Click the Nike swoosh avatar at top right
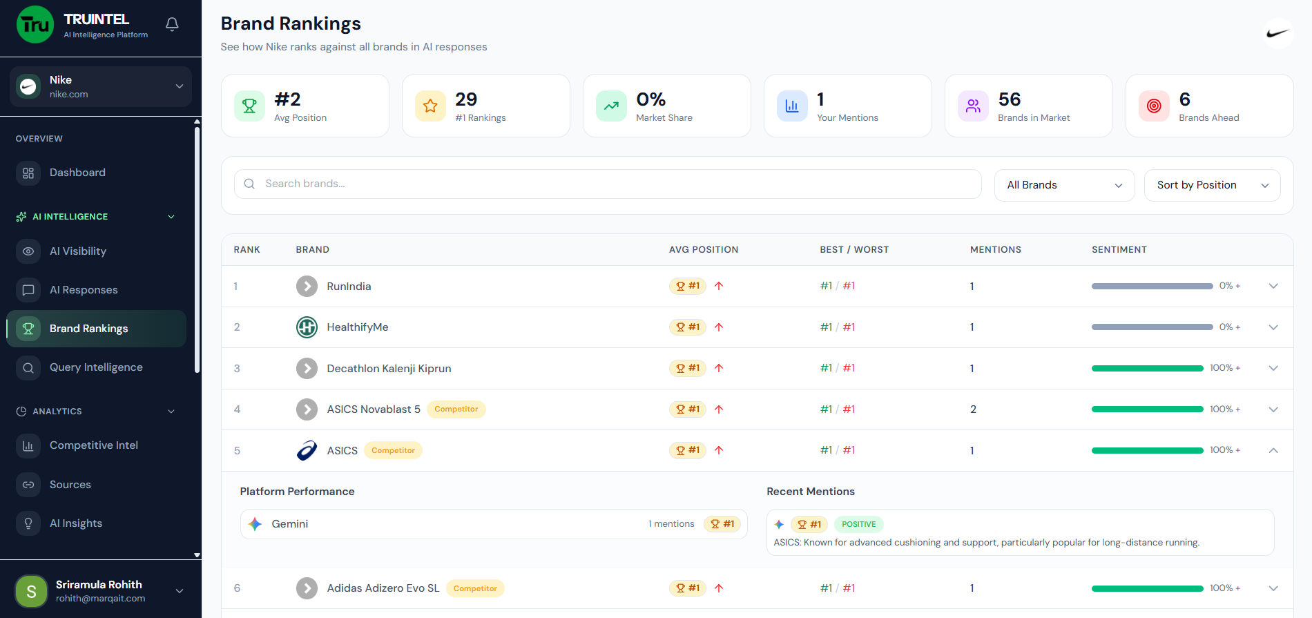Image resolution: width=1312 pixels, height=618 pixels. 1277,33
